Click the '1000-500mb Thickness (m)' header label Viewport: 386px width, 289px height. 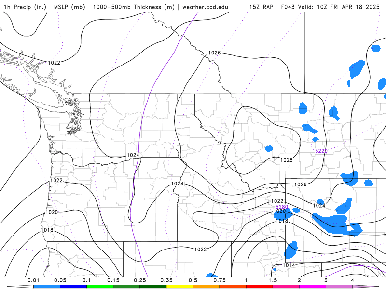click(x=134, y=7)
